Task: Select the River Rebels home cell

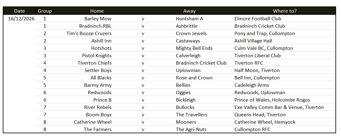Action: (x=98, y=107)
